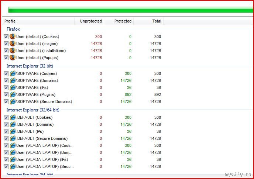Click Firefox icon beside User (default) (Popups)
This screenshot has width=254, height=179.
pyautogui.click(x=13, y=58)
